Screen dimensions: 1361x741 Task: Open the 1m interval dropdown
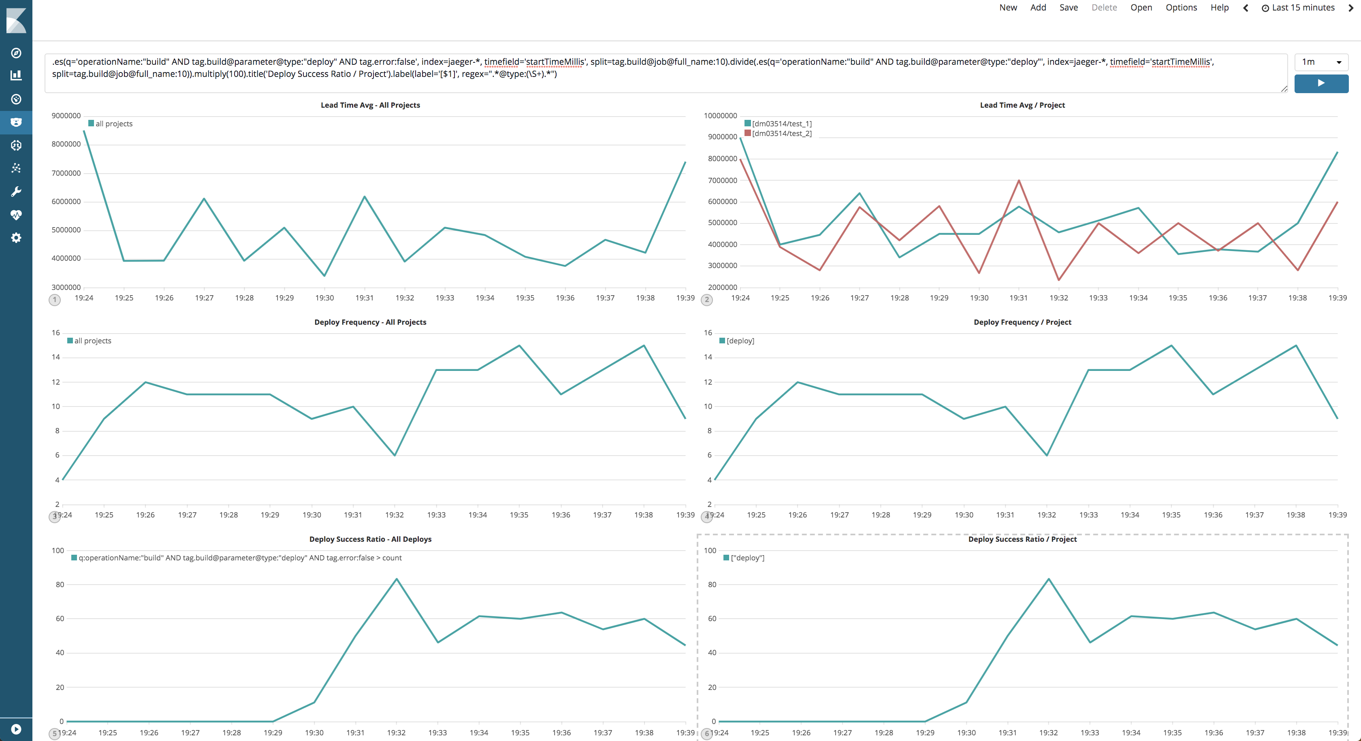tap(1321, 62)
